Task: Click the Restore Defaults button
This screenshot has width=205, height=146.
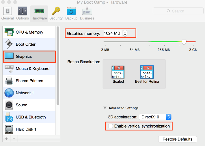Action: [177, 139]
